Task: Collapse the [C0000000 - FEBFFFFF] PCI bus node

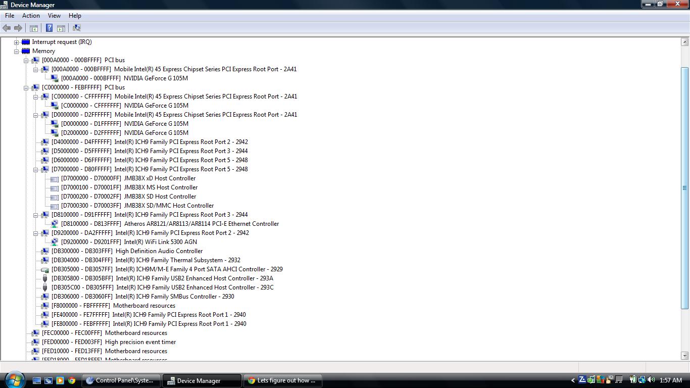Action: pyautogui.click(x=26, y=87)
